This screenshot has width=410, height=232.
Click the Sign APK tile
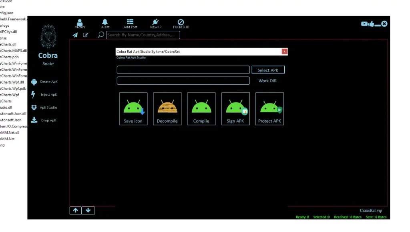tap(235, 109)
